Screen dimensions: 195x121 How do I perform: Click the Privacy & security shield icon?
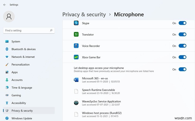coord(7,110)
